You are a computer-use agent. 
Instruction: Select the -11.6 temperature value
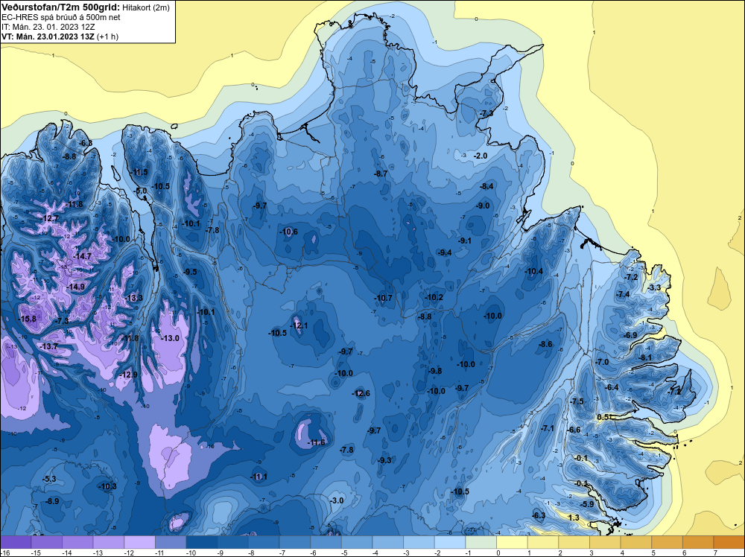[317, 442]
